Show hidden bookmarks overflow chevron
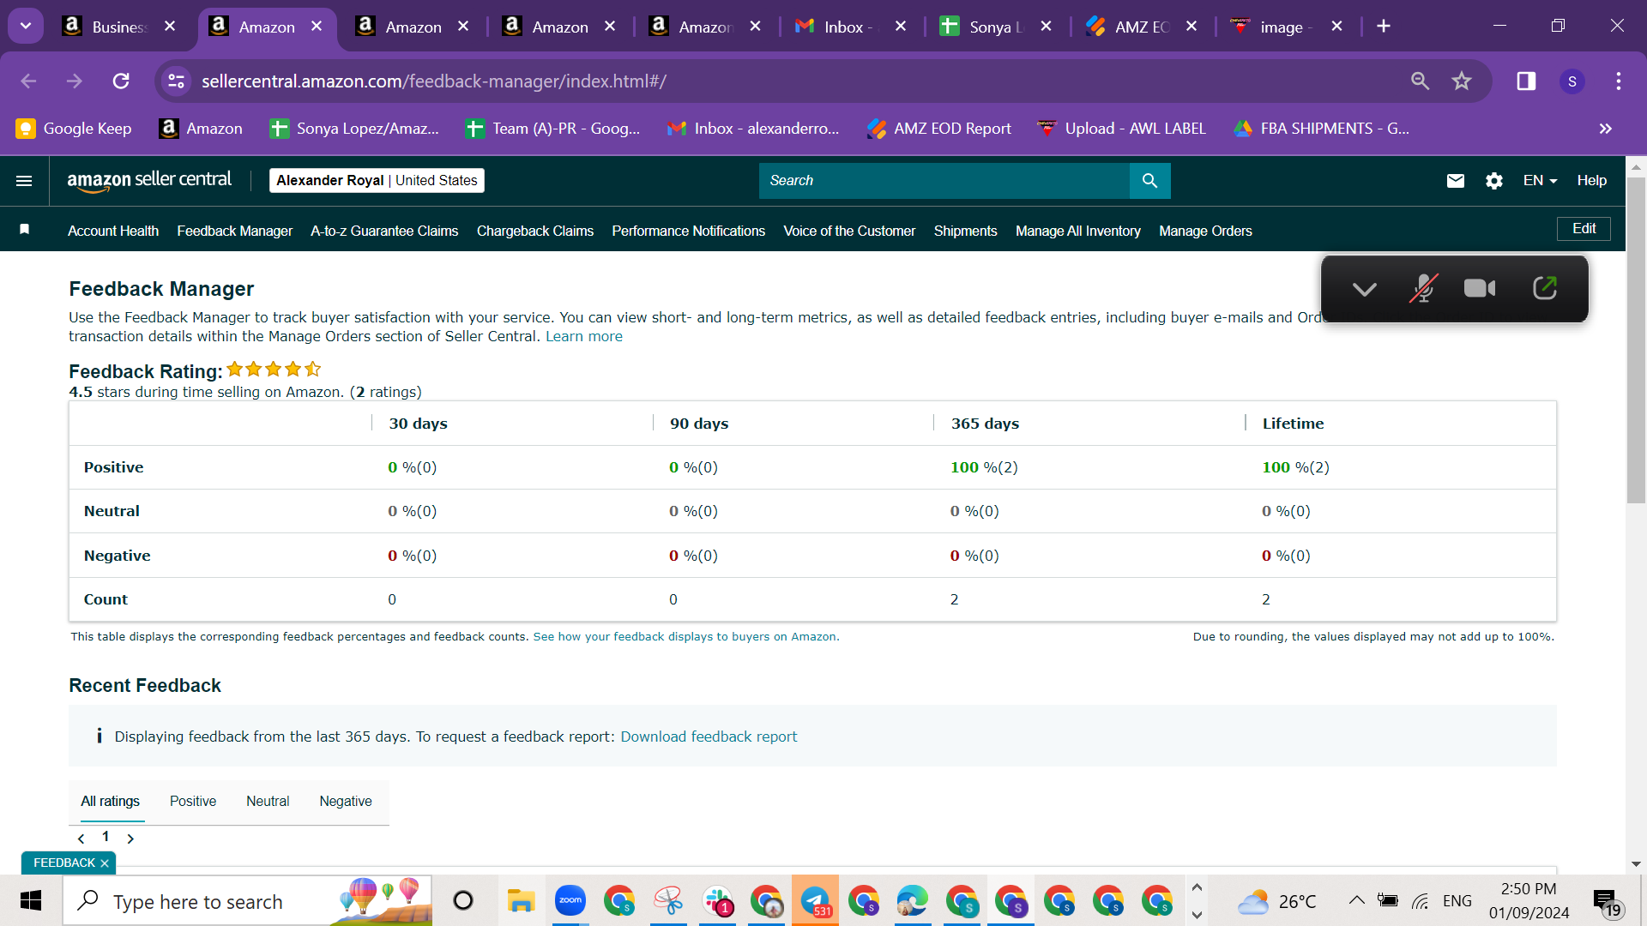 tap(1606, 129)
